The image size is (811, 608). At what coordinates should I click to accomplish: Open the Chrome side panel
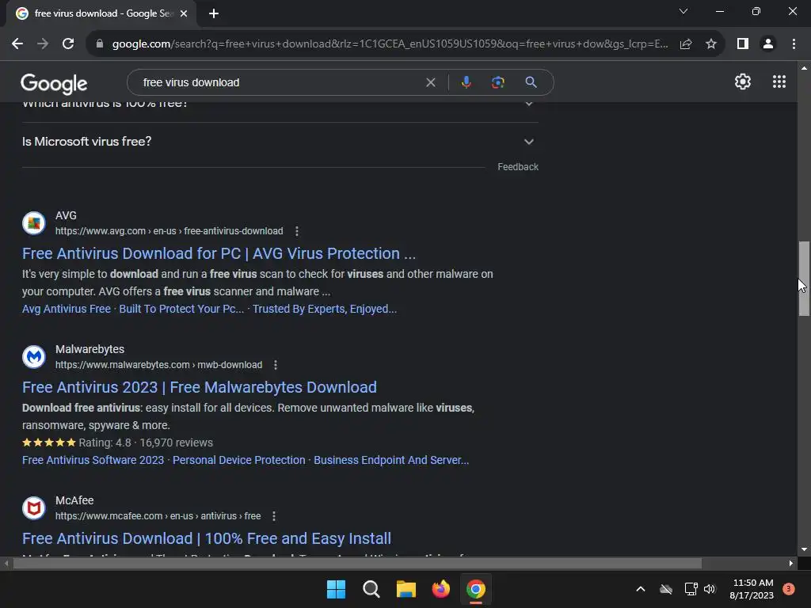743,44
